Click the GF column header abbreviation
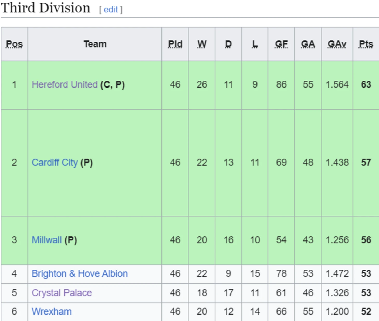The image size is (379, 321). 281,44
